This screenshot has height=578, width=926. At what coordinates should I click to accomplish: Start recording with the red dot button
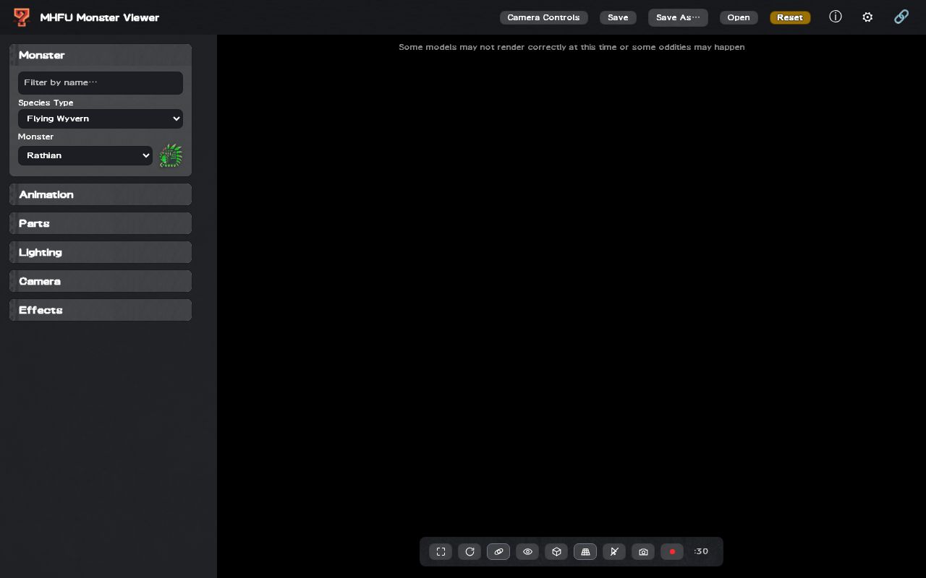click(x=672, y=552)
